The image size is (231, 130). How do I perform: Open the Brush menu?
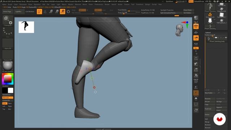click(10, 4)
